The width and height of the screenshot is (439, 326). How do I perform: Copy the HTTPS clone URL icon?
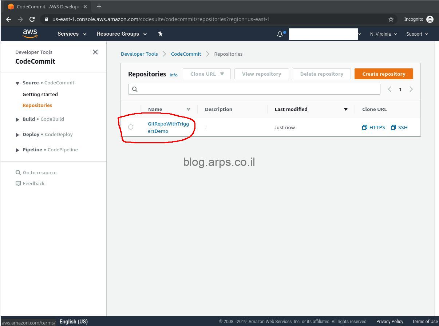click(x=365, y=127)
